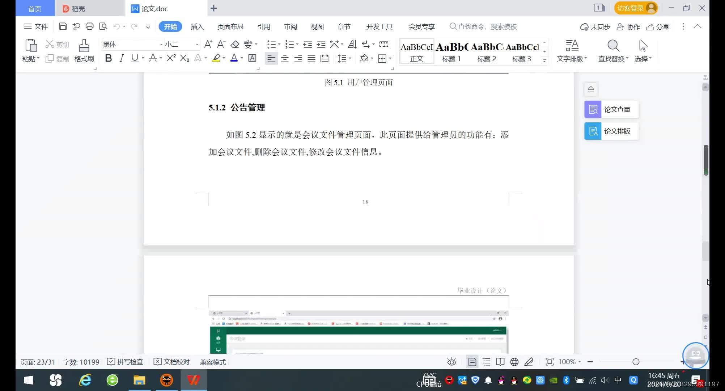Open the 插入 ribbon tab
Viewport: 725px width, 391px height.
[197, 27]
